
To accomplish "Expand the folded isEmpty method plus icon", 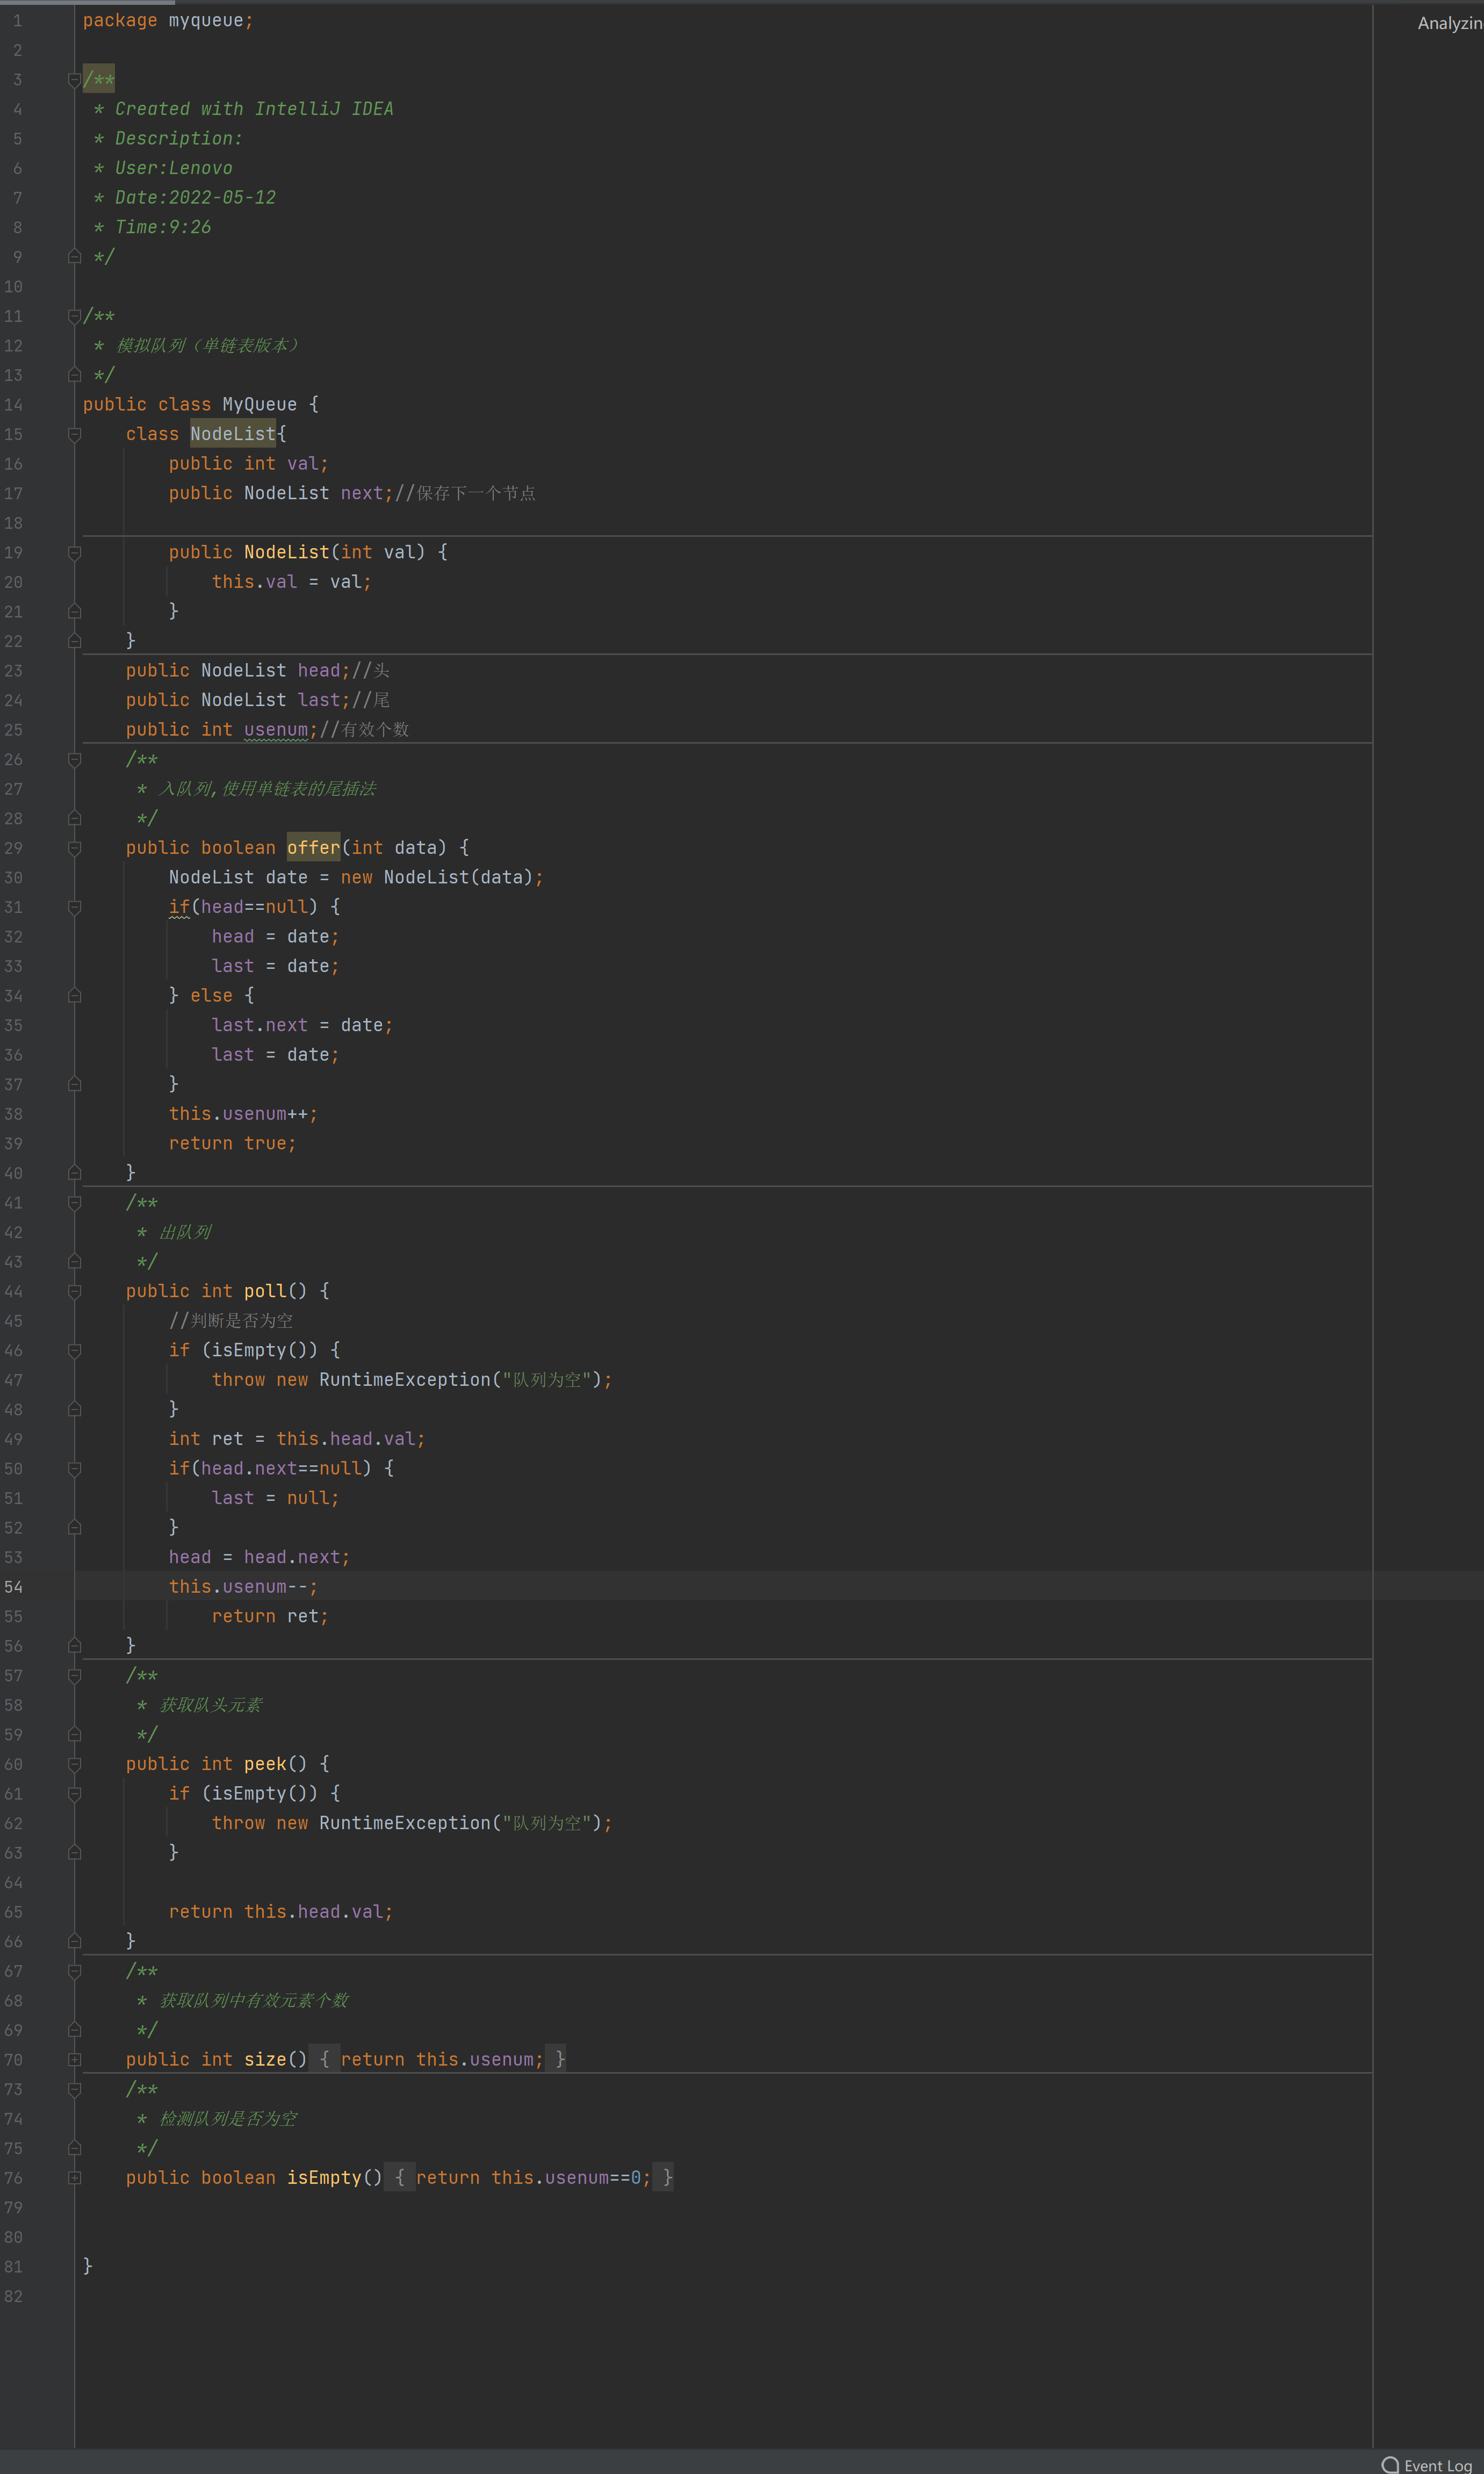I will coord(74,2177).
